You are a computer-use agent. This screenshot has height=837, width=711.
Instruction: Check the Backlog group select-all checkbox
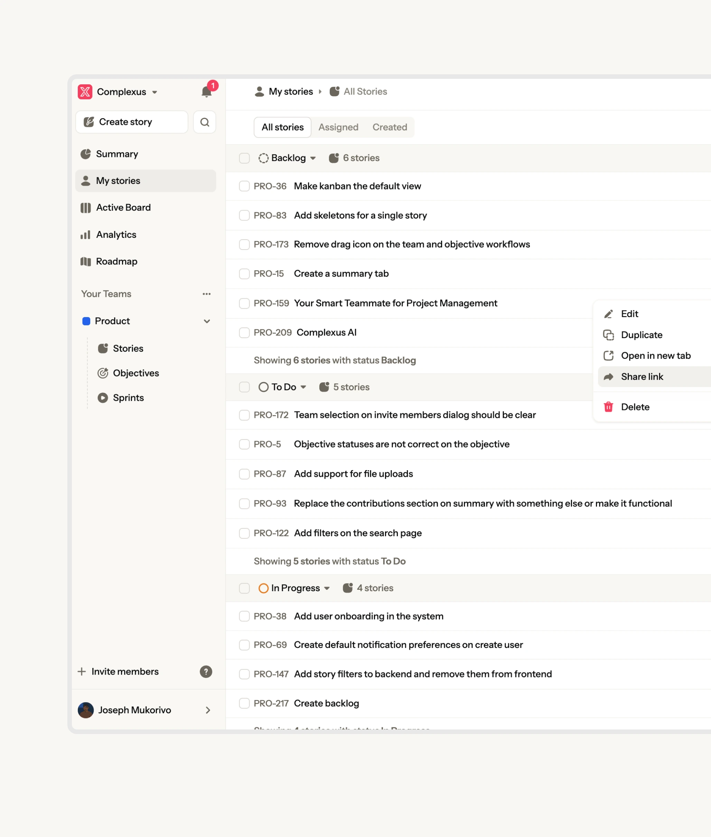(244, 158)
